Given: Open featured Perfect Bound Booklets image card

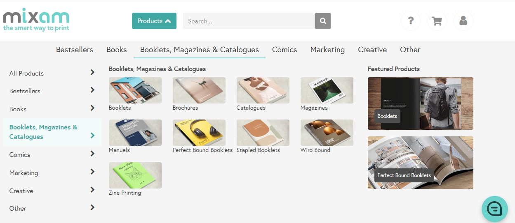Looking at the screenshot, I should pos(421,163).
